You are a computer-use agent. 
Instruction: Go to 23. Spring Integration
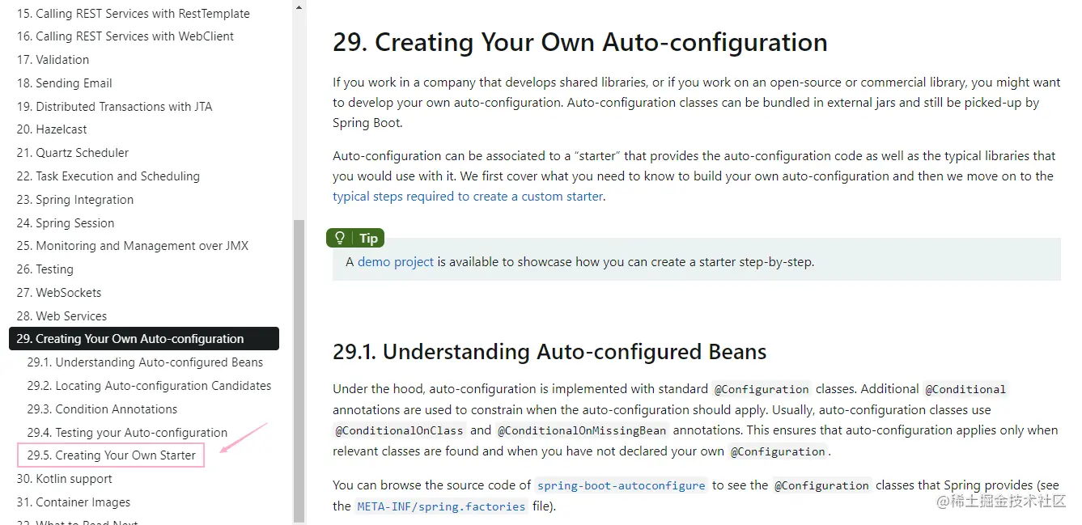coord(74,200)
